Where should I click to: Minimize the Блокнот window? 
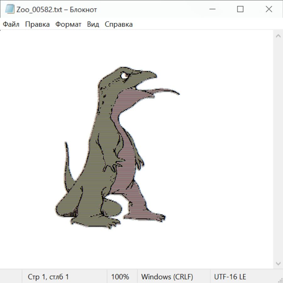click(212, 9)
